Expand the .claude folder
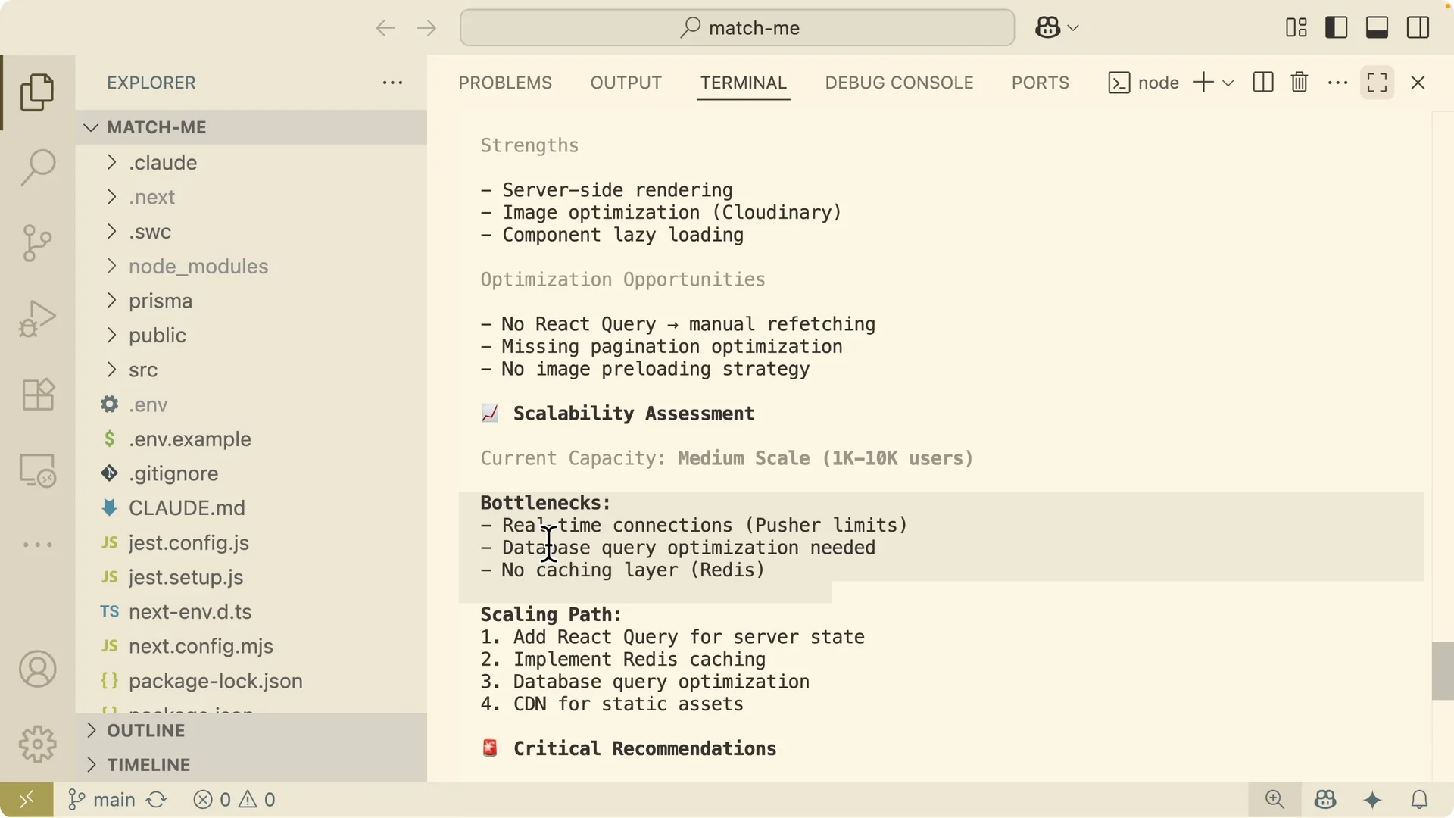This screenshot has width=1454, height=818. 251,162
